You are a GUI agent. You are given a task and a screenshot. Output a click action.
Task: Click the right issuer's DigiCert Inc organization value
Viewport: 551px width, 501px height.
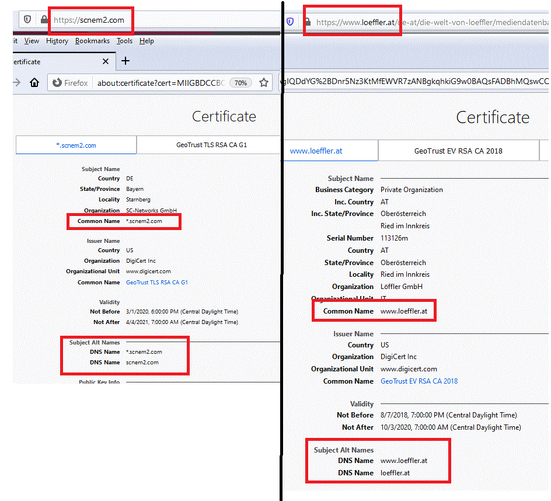399,357
